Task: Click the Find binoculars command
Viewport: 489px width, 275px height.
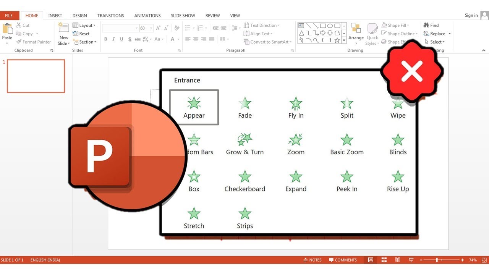Action: [431, 25]
